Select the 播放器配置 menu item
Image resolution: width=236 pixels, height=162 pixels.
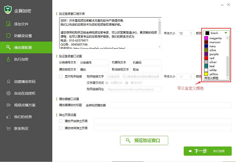[26, 47]
